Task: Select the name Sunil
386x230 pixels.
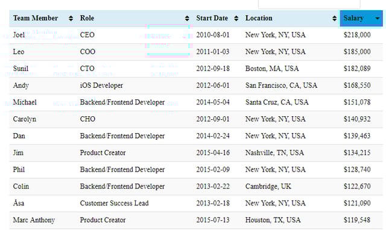Action: tap(21, 69)
